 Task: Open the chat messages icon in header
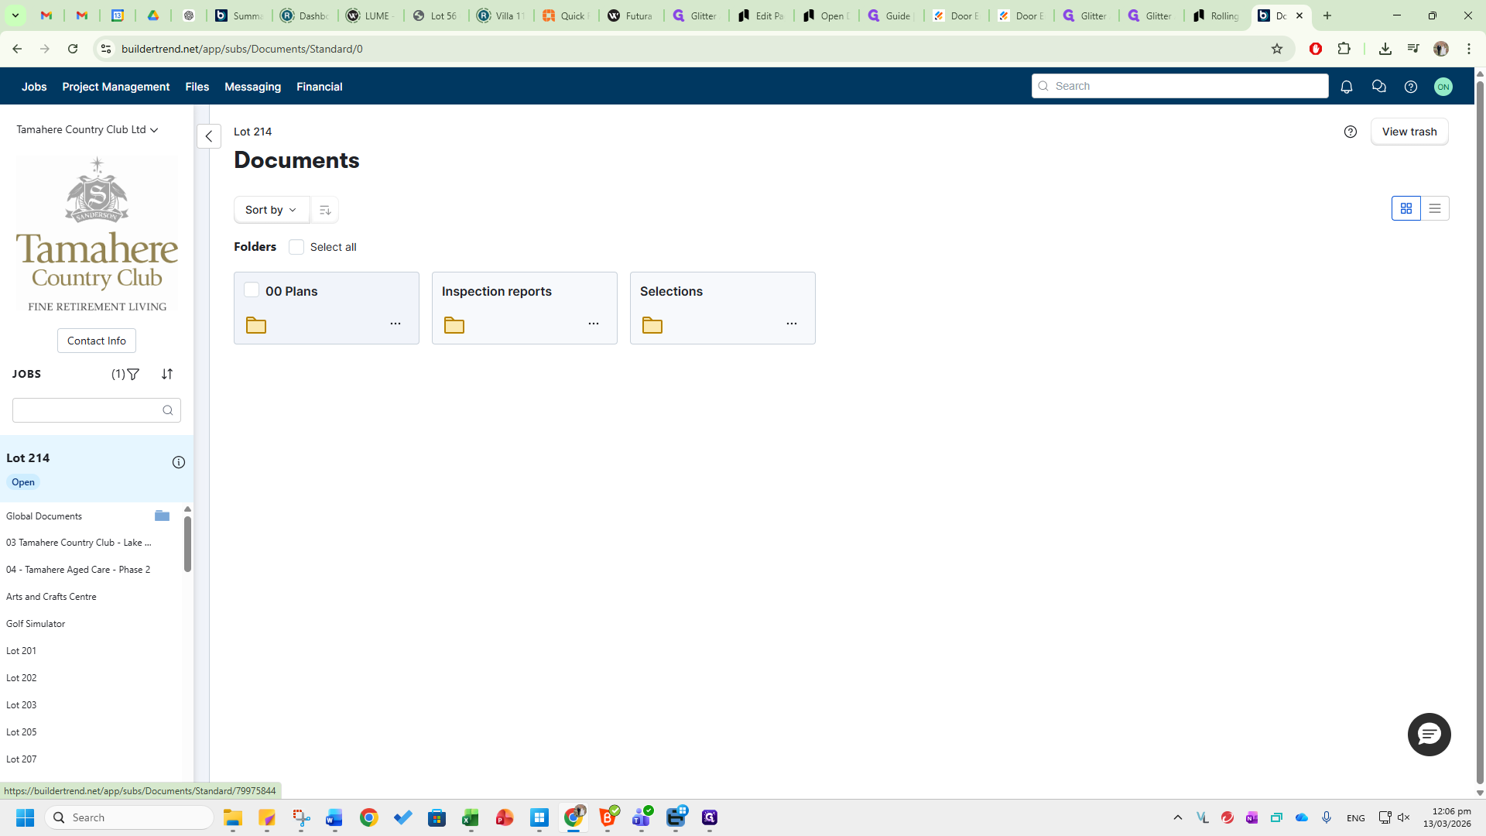click(x=1378, y=87)
